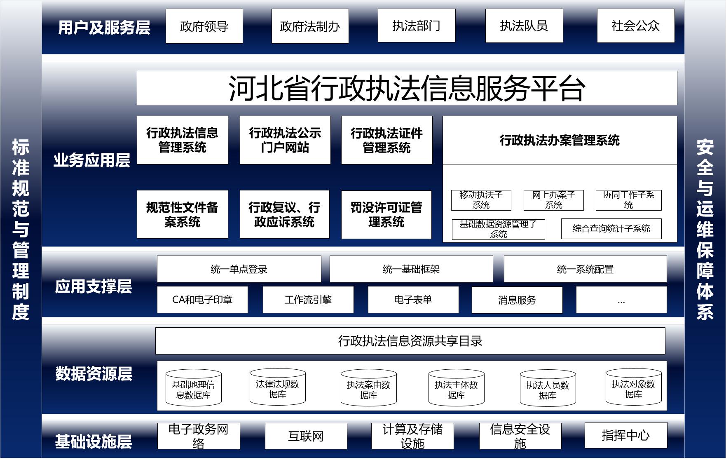726x460 pixels.
Task: Click the 指挥中心 infrastructure box
Action: (x=625, y=435)
